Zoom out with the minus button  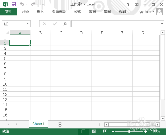click(x=113, y=132)
